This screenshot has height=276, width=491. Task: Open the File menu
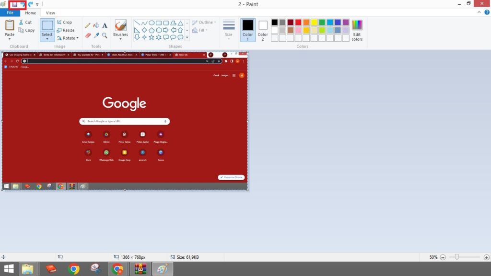10,13
